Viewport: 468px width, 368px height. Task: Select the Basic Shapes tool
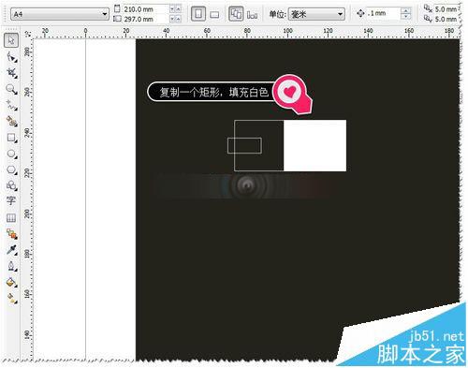tap(11, 185)
